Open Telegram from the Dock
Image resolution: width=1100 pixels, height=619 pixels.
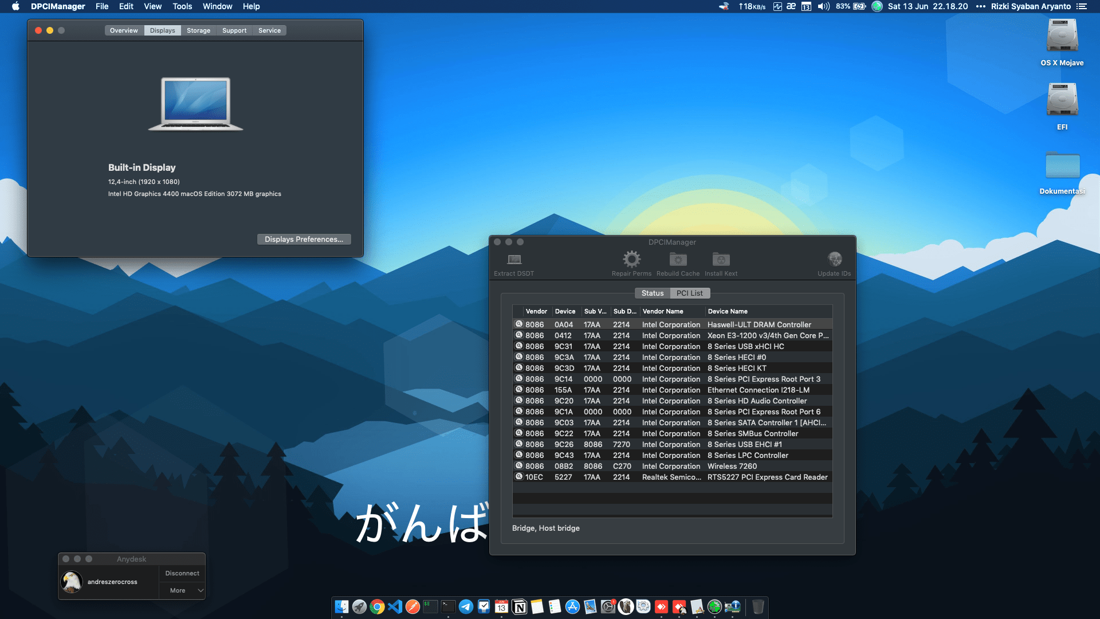pos(466,606)
